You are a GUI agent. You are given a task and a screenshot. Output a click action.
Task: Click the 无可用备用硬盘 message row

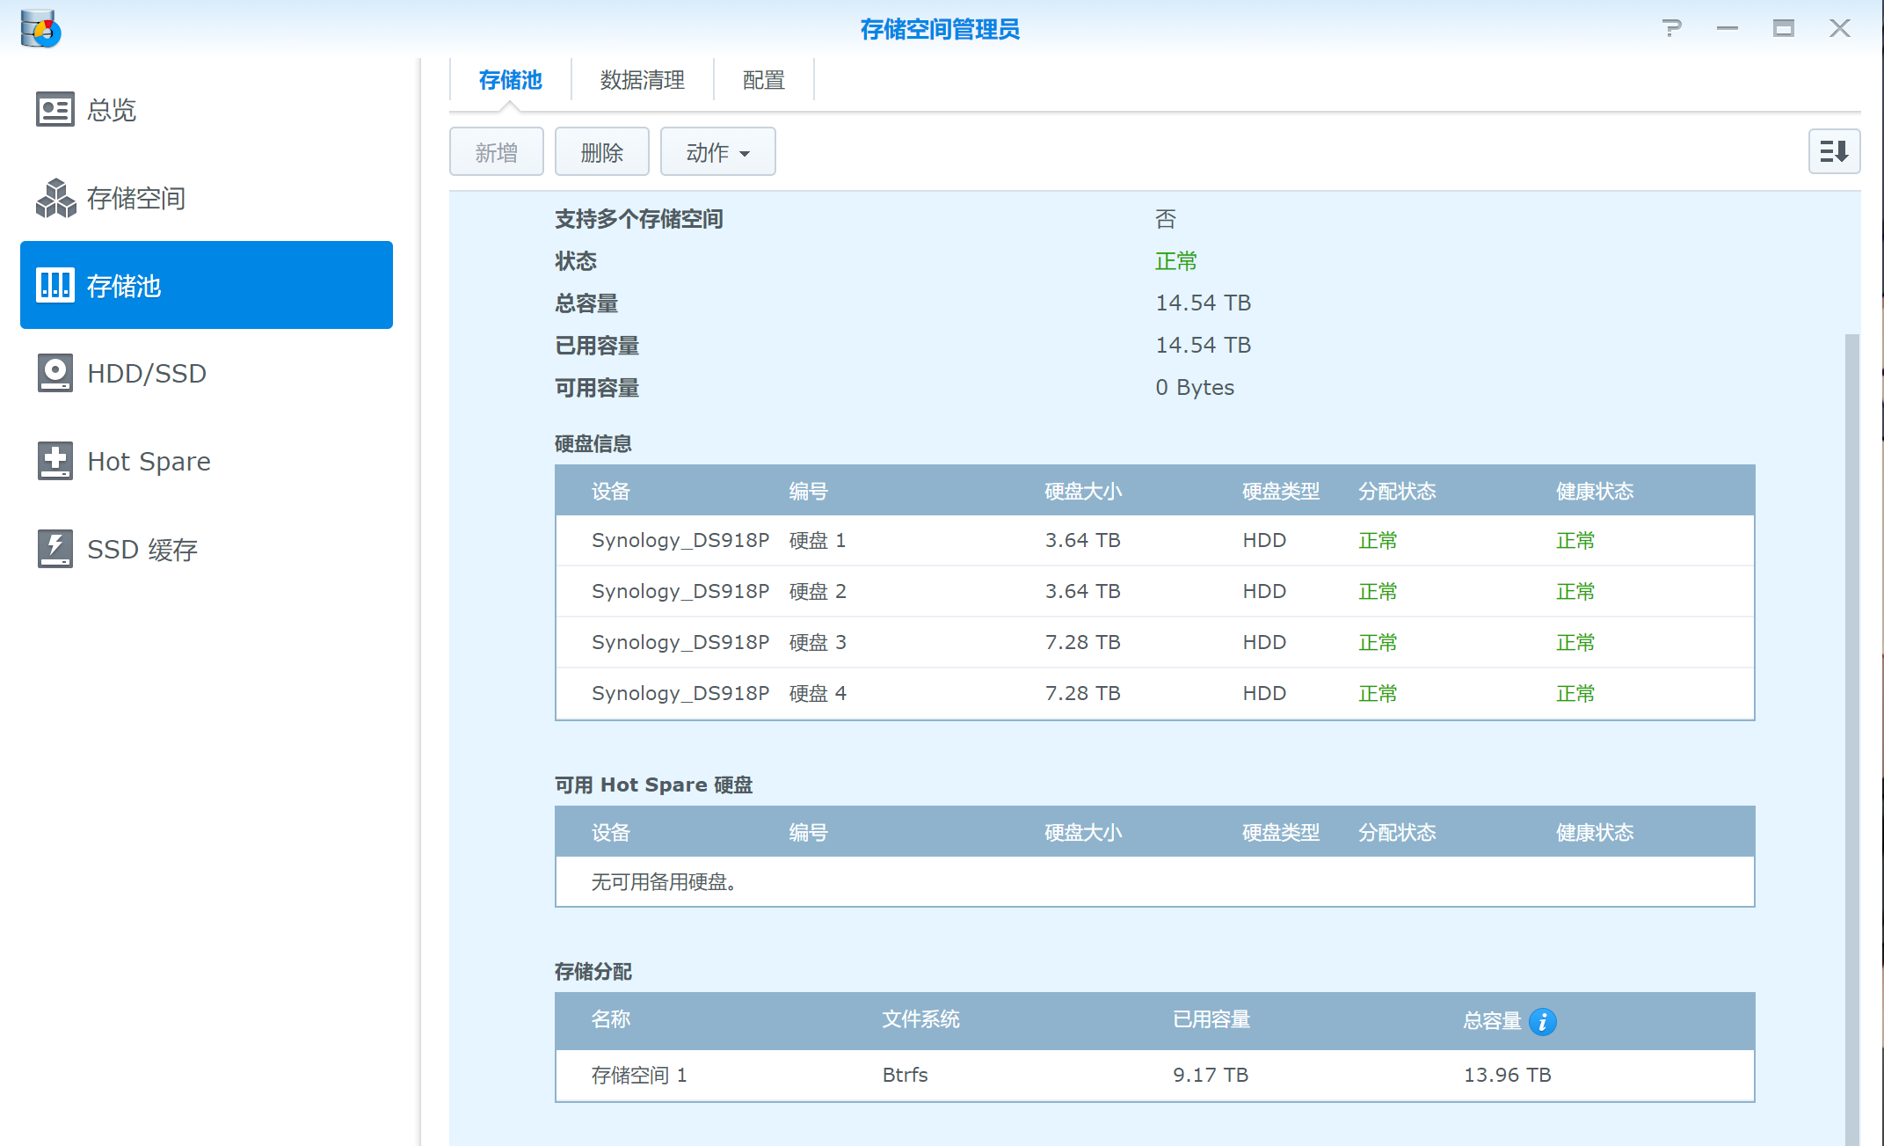pyautogui.click(x=1154, y=881)
